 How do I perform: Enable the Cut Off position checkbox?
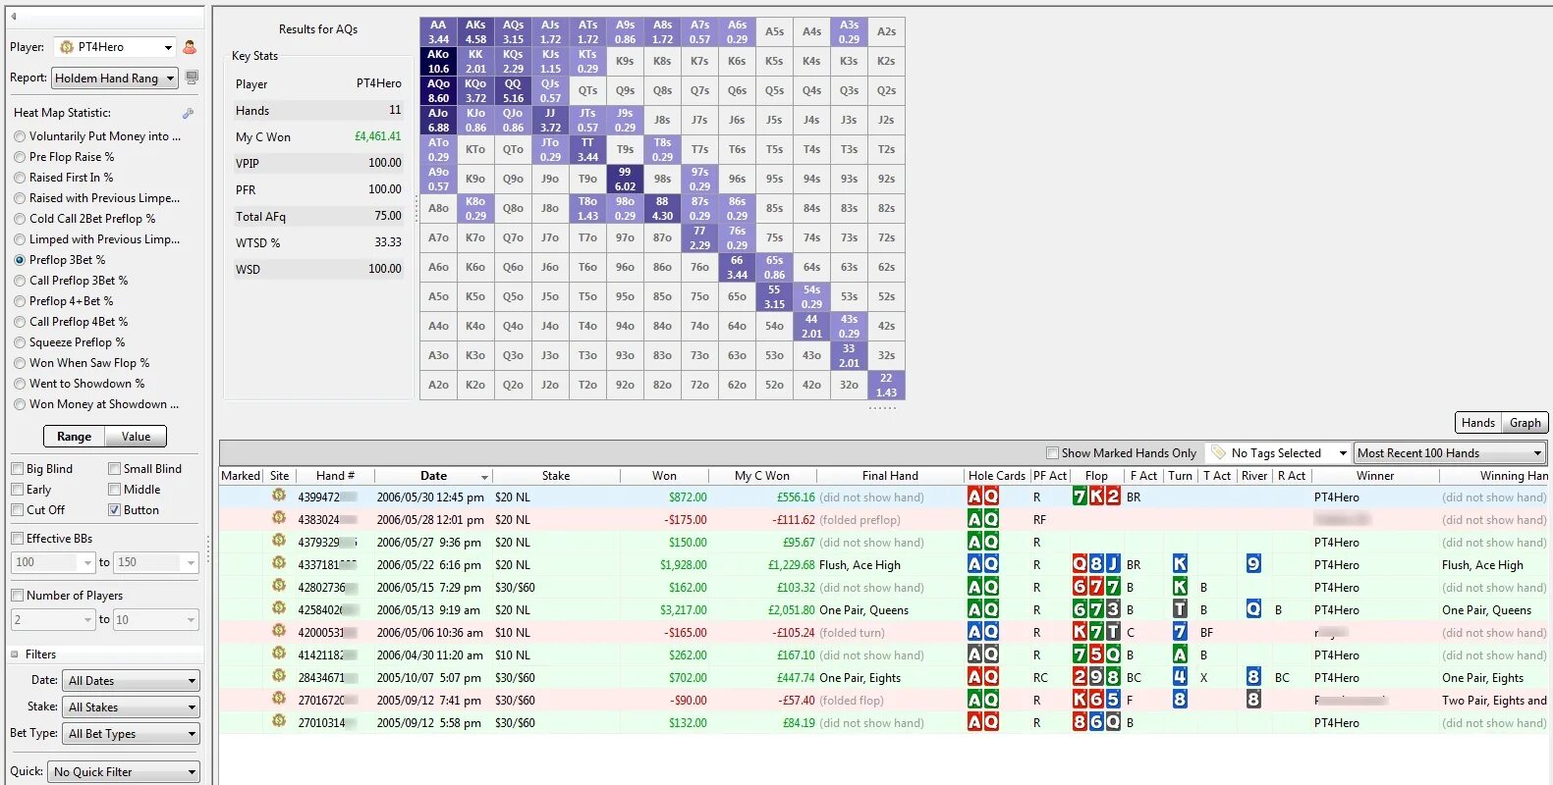click(17, 510)
